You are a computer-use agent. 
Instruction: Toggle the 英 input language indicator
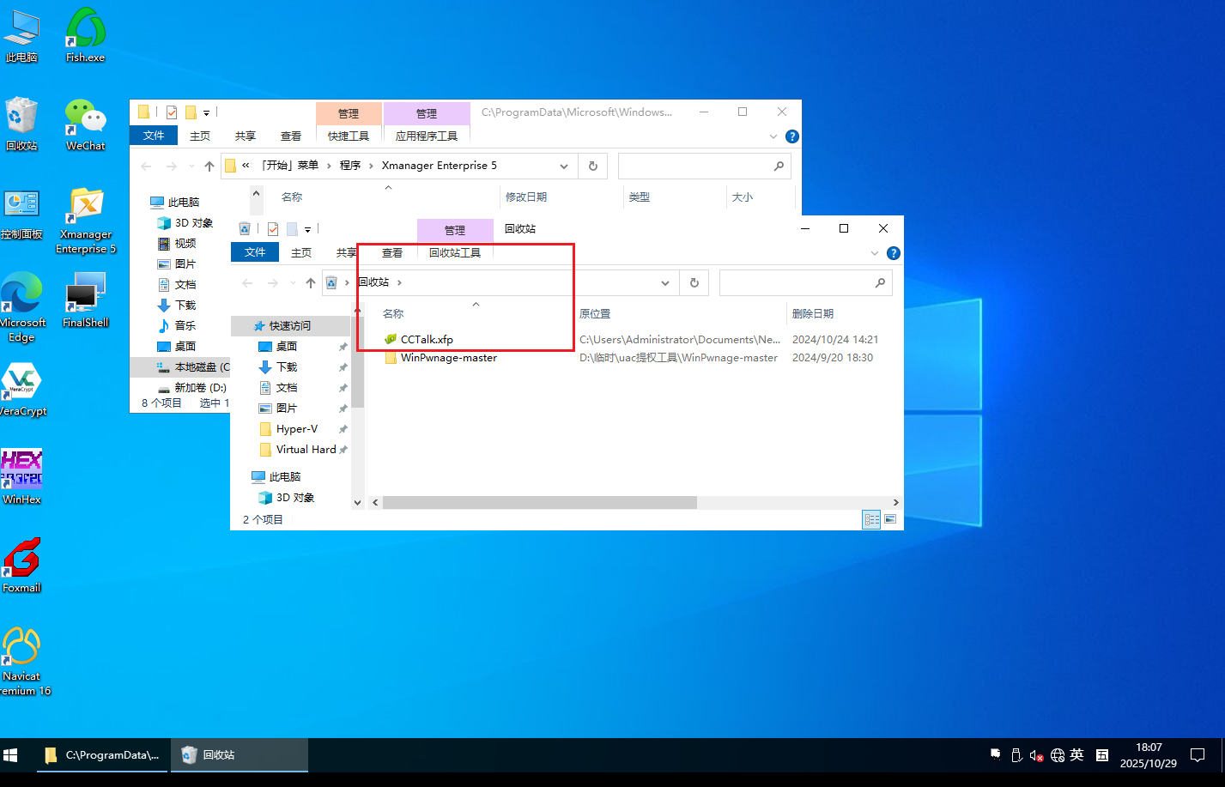pos(1076,755)
